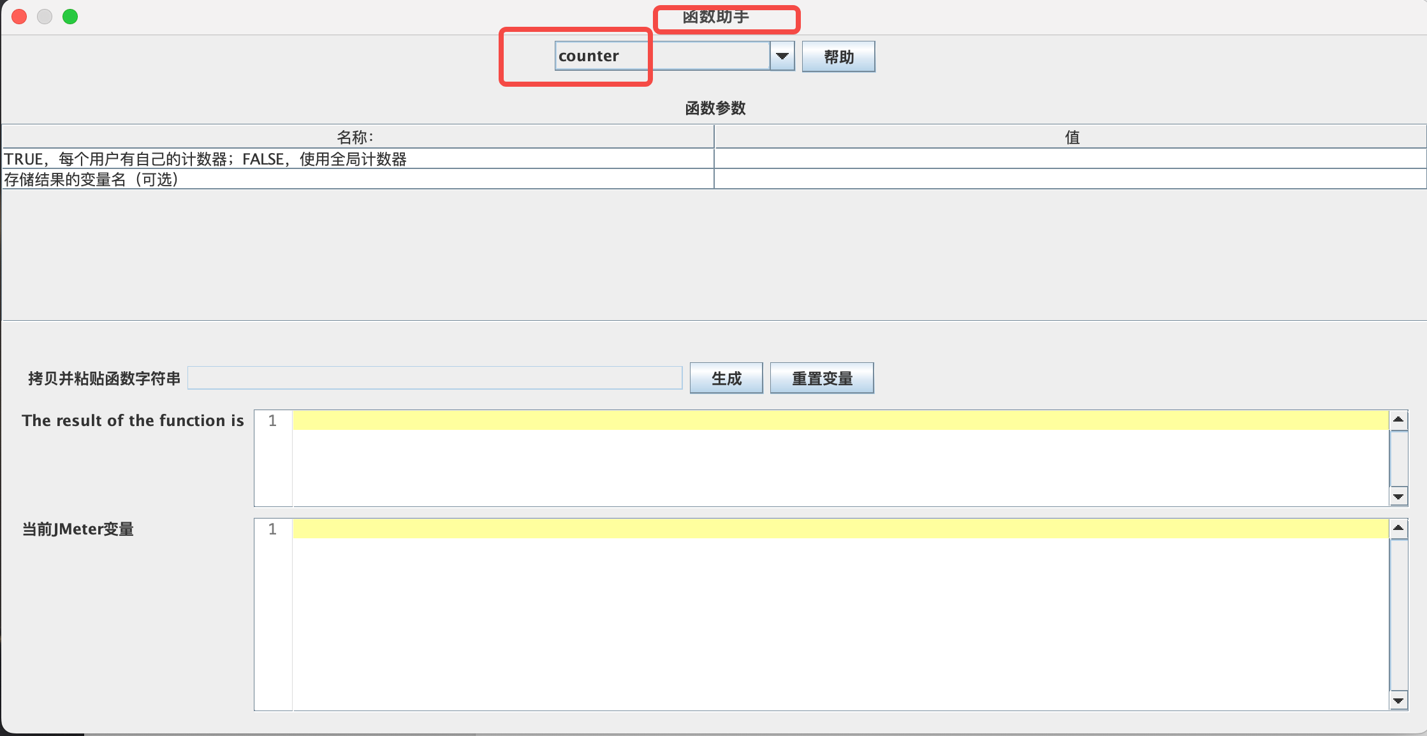Click the 生成 generate button

[726, 378]
